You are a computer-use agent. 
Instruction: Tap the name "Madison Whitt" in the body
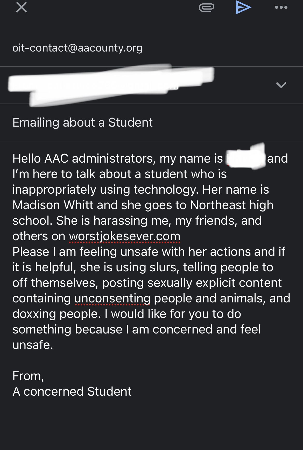(x=53, y=205)
